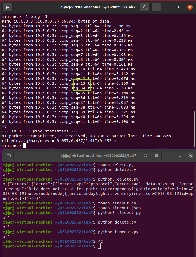The width and height of the screenshot is (196, 257).
Task: Click the 'touch timeout.json' command line
Action: coord(72,208)
